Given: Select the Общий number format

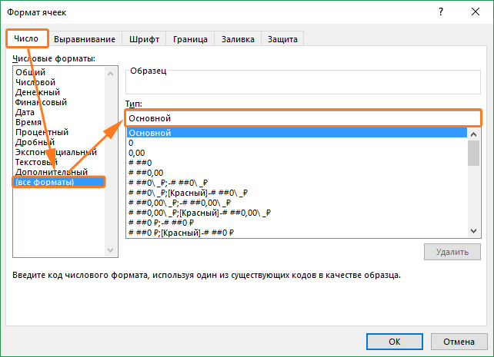Looking at the screenshot, I should tap(31, 72).
